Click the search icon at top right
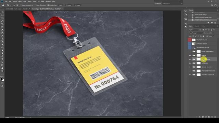 [x=212, y=5]
